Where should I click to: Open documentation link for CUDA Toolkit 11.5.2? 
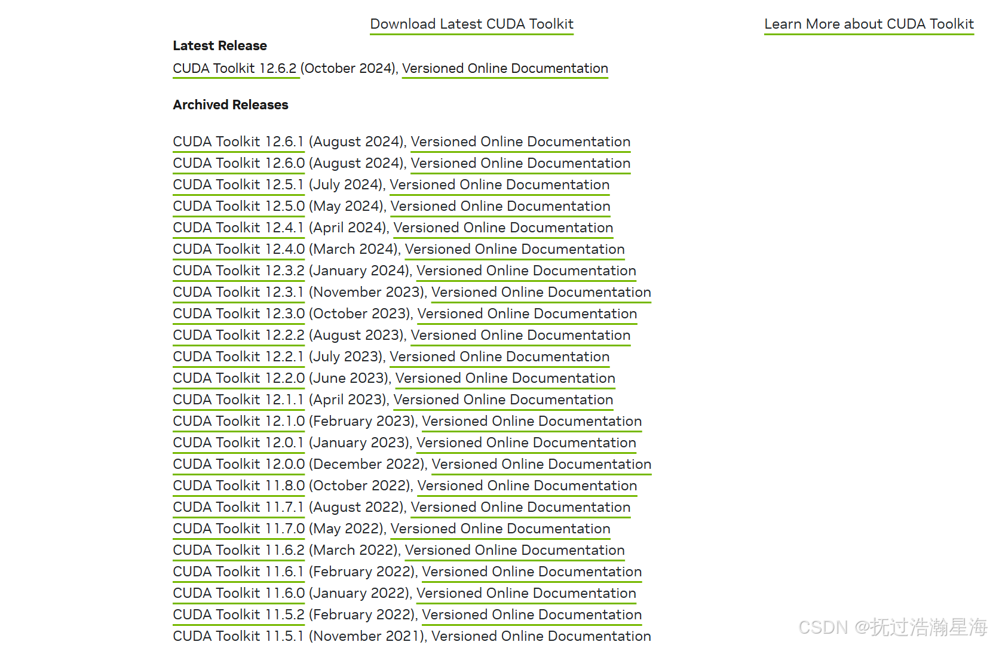point(532,615)
